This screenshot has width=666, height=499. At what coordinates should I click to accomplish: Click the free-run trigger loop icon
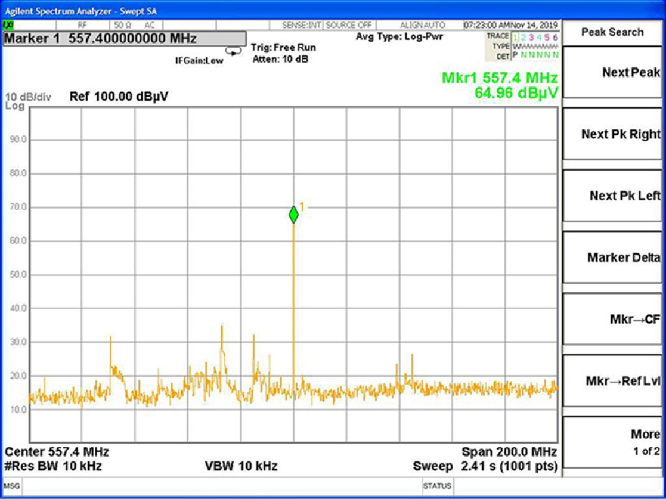pyautogui.click(x=233, y=51)
